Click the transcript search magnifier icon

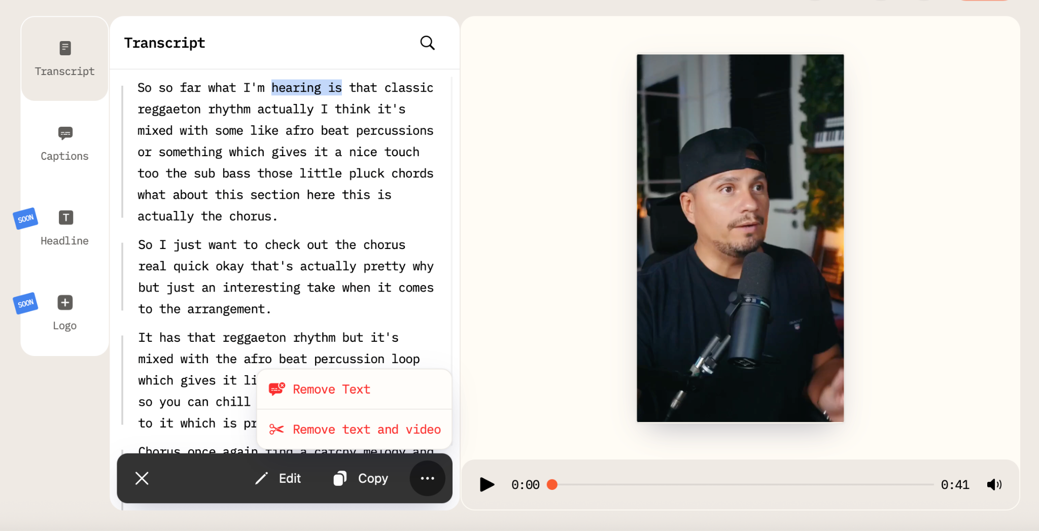428,43
